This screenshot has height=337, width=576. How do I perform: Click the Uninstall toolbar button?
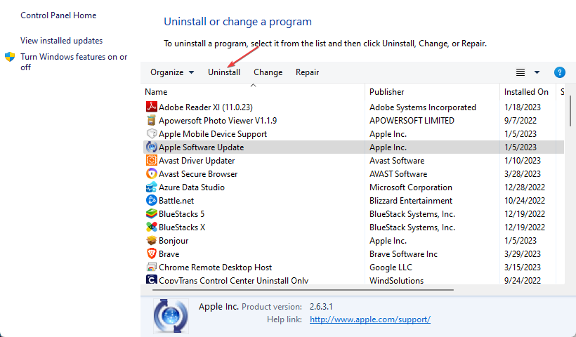(224, 72)
